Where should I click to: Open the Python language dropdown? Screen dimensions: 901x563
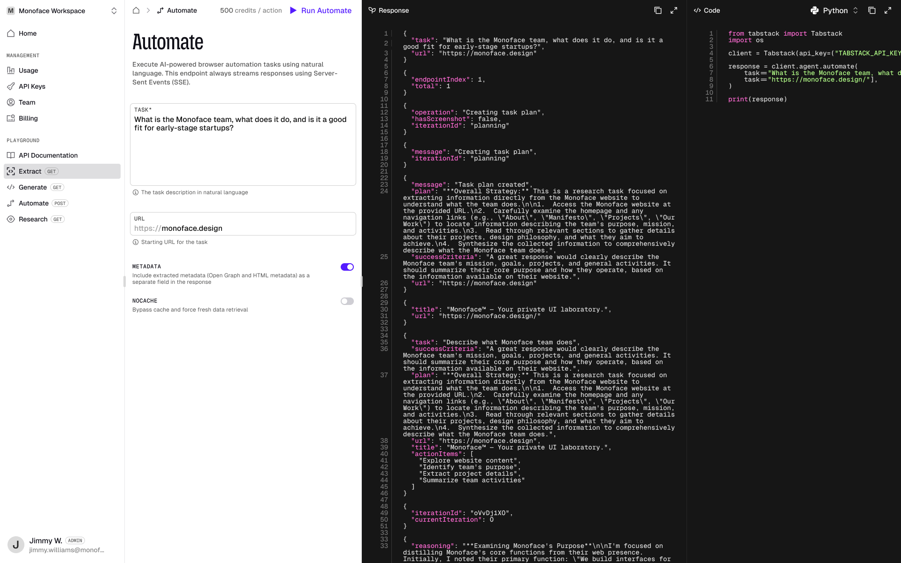coord(835,10)
